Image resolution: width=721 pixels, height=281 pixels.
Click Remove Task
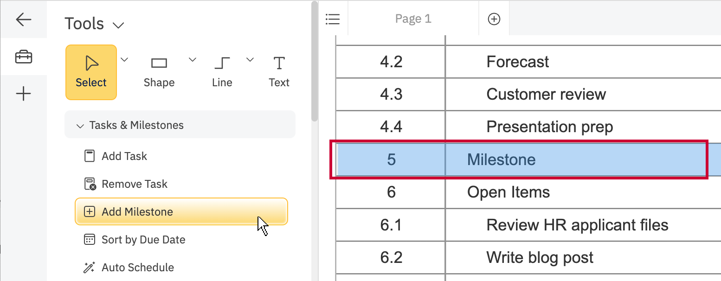[134, 184]
